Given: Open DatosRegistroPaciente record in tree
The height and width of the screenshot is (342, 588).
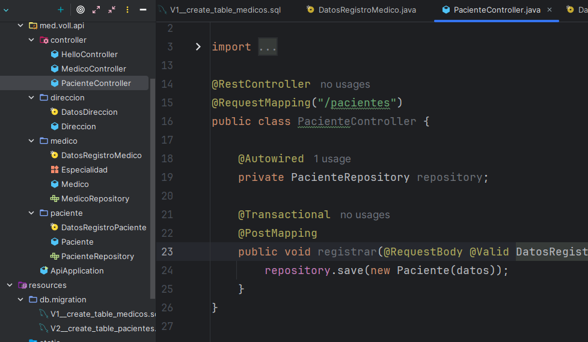Looking at the screenshot, I should coord(103,228).
